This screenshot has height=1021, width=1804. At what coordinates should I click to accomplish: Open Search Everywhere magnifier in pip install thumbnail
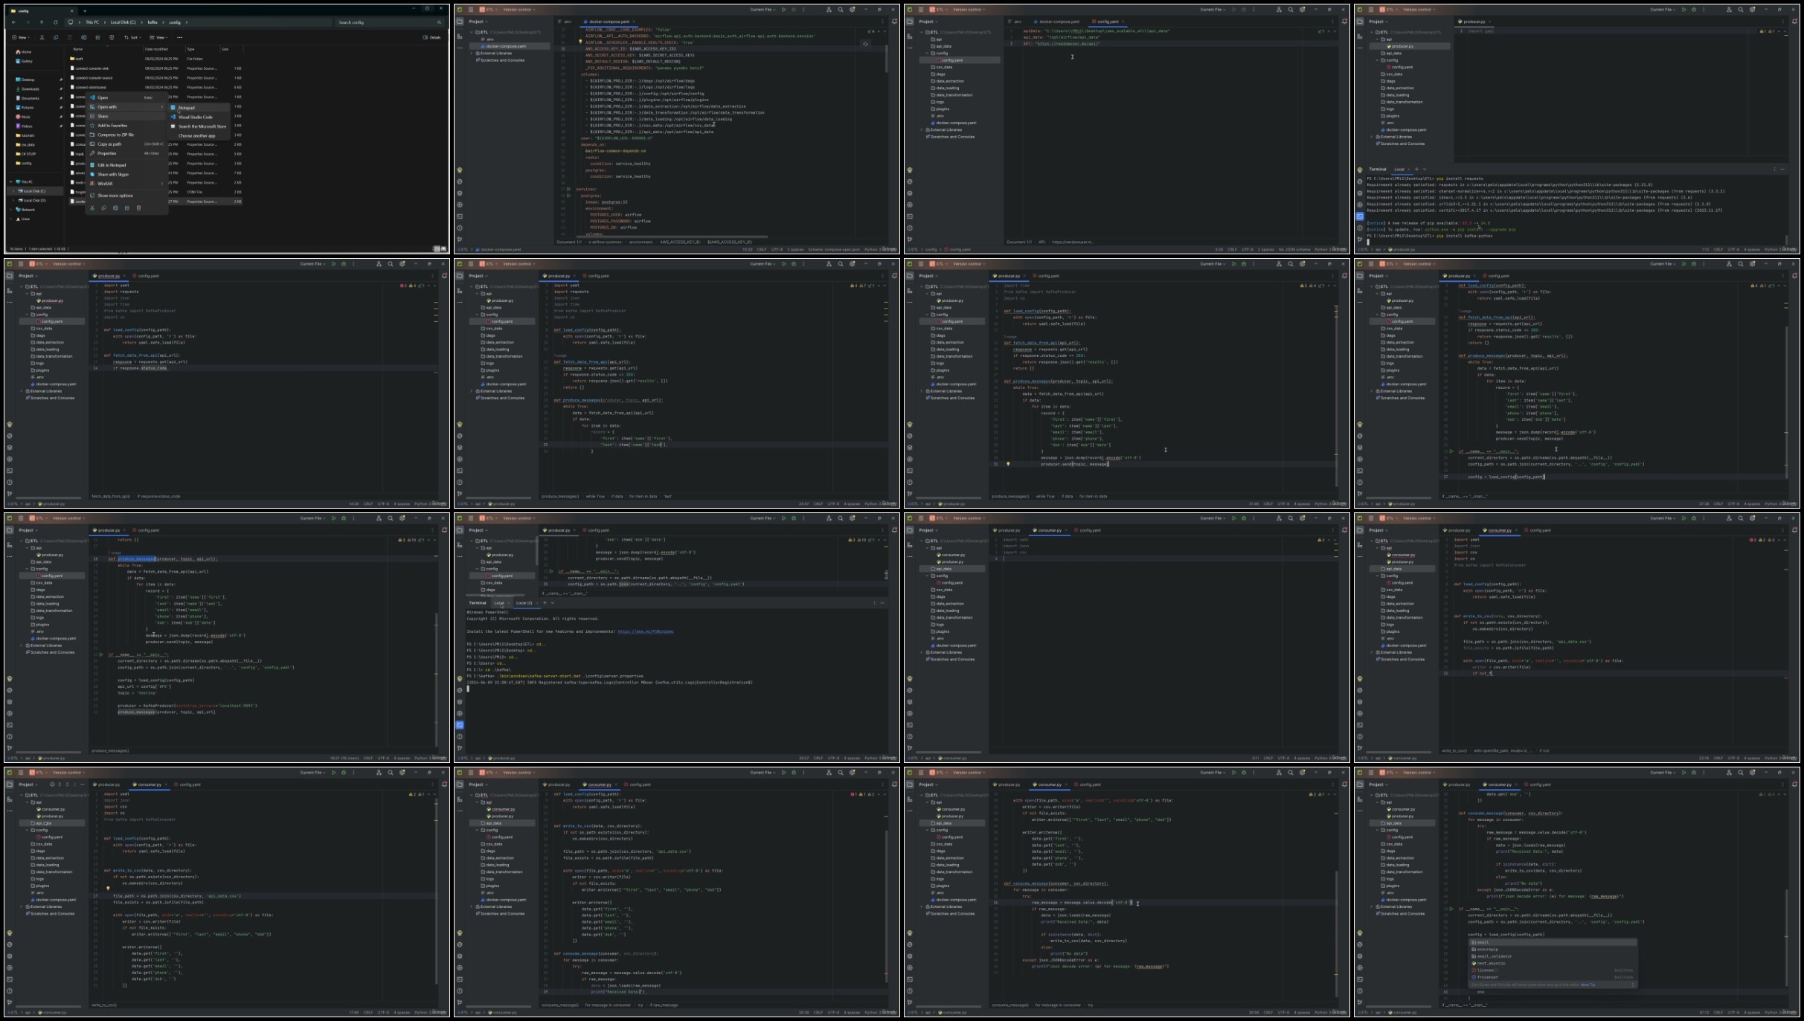(1741, 10)
